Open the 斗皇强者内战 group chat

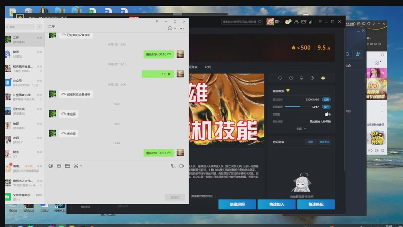(25, 97)
